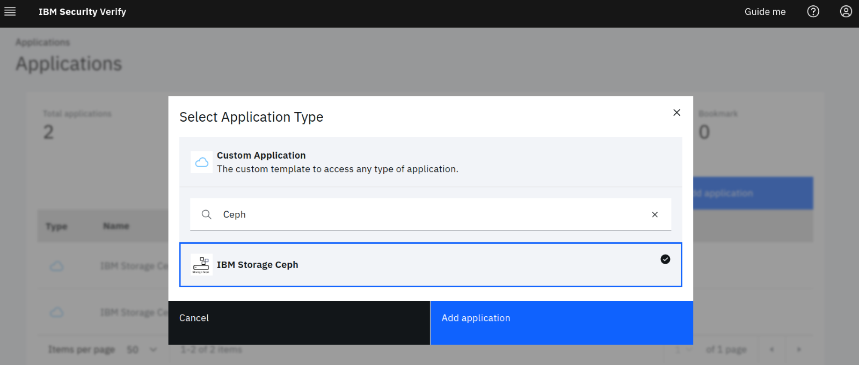Screen dimensions: 859x365
Task: Open the Items per page dropdown
Action: [x=142, y=349]
